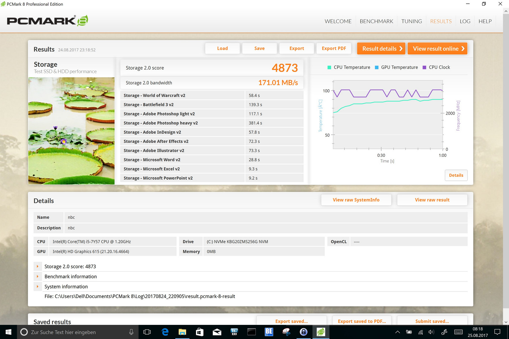The image size is (509, 339).
Task: Click the Storage 2.0 score value 4873
Action: [x=285, y=68]
